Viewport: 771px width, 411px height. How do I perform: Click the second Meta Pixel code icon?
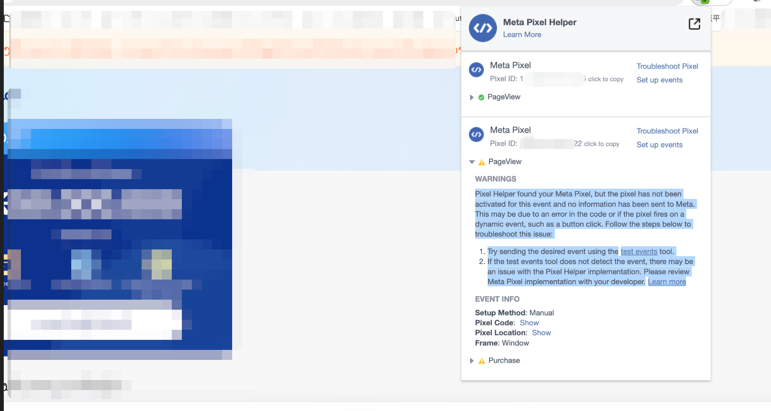[476, 134]
